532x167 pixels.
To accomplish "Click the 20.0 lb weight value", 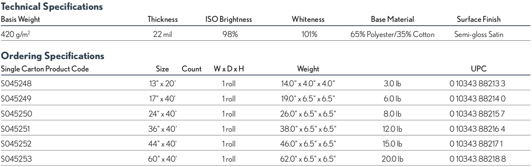I will tap(392, 159).
